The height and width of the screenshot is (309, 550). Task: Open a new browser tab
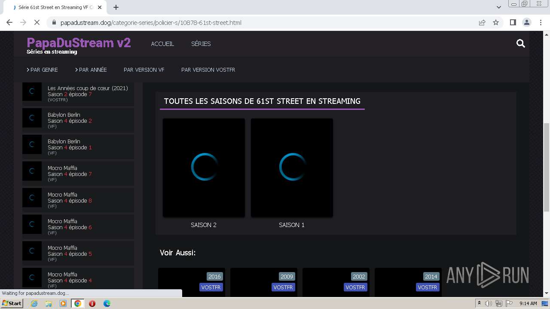click(116, 7)
